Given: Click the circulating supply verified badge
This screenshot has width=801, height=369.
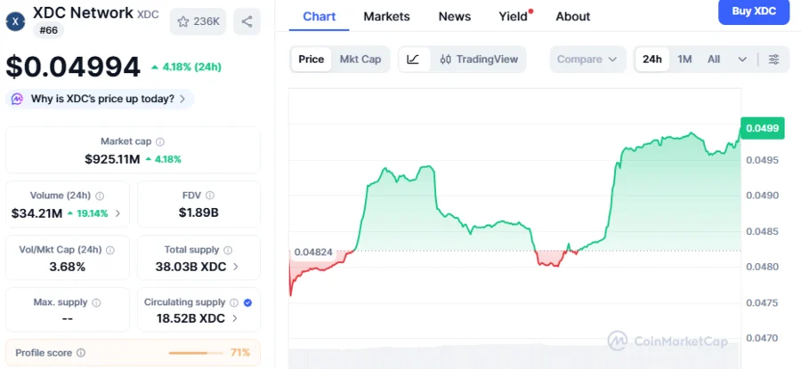Looking at the screenshot, I should click(x=247, y=302).
